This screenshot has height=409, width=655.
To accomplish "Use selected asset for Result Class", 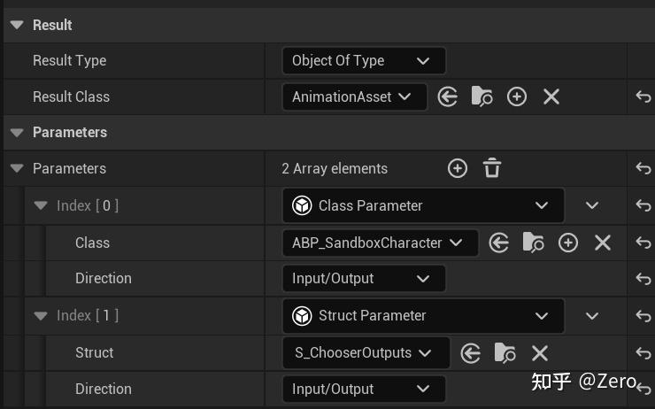I will point(448,96).
